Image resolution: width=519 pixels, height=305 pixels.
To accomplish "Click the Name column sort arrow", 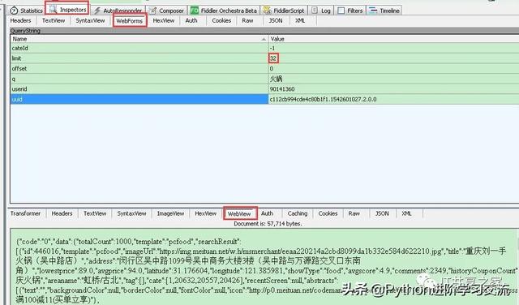I will pyautogui.click(x=264, y=40).
